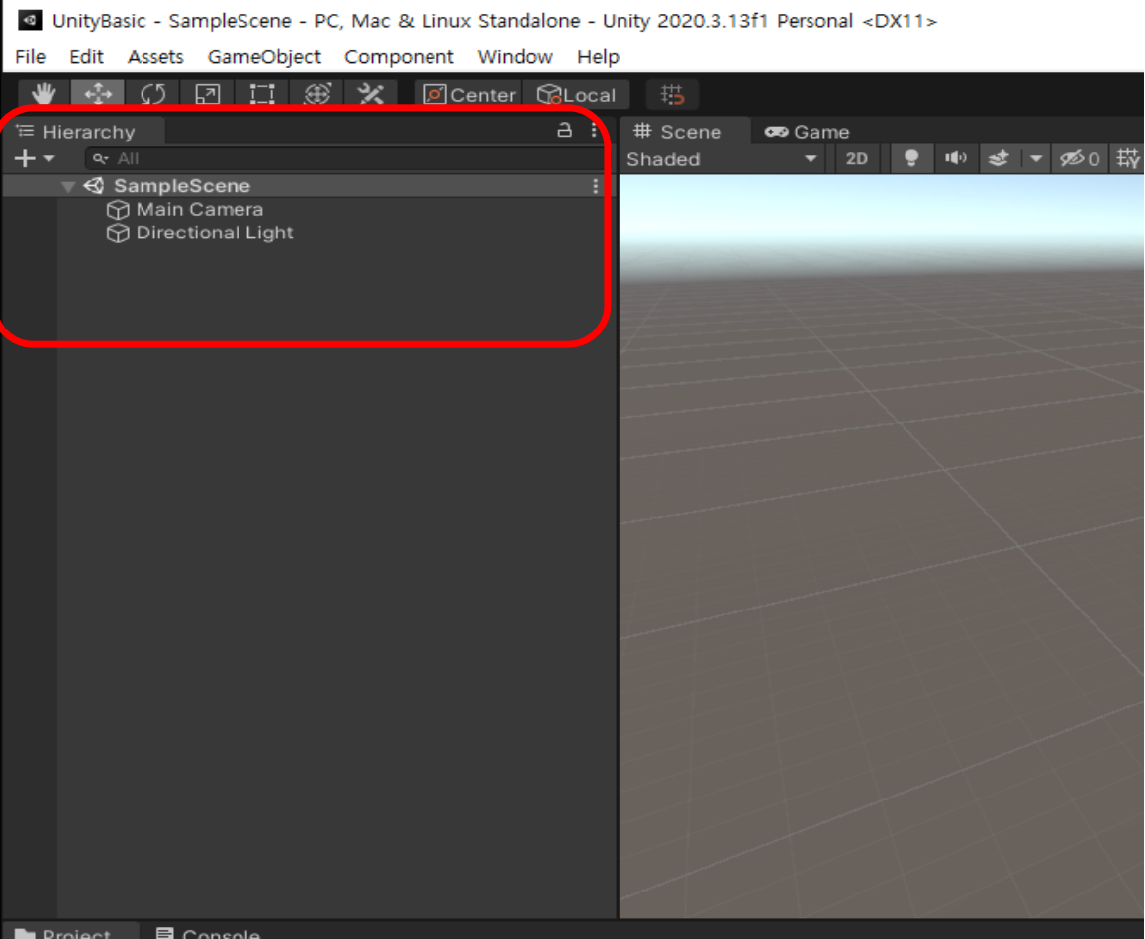The image size is (1145, 939).
Task: Select the Rotate tool
Action: 152,94
